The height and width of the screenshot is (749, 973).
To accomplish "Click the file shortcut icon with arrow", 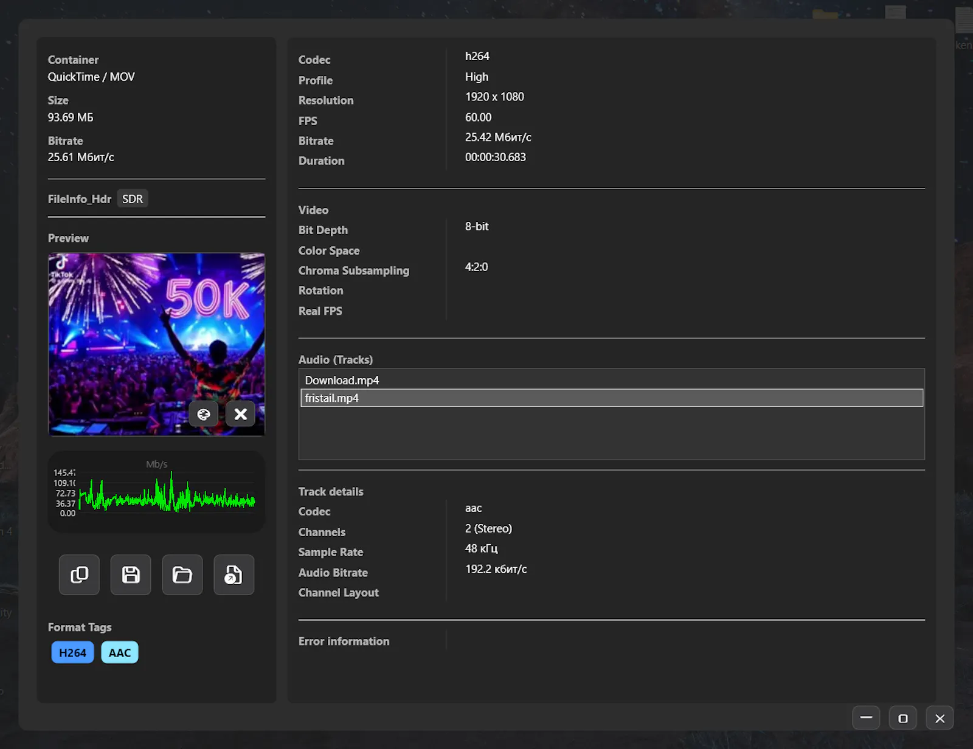I will [234, 575].
